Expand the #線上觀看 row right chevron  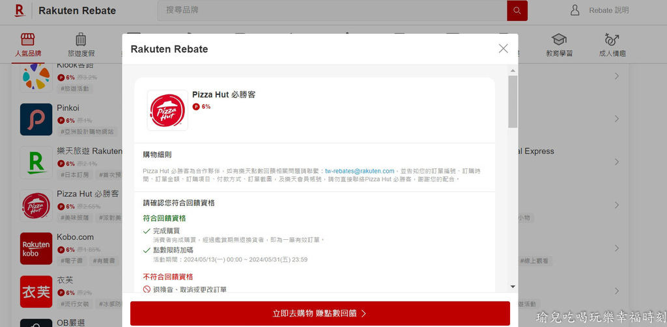[x=617, y=248]
